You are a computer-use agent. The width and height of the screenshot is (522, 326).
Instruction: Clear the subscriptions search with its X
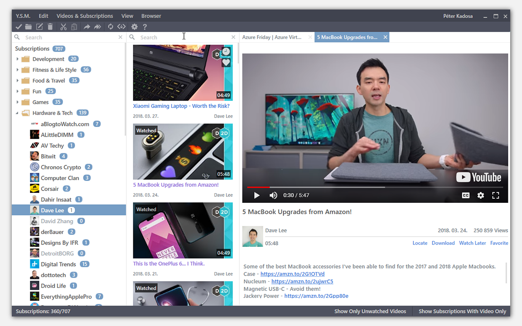point(121,37)
